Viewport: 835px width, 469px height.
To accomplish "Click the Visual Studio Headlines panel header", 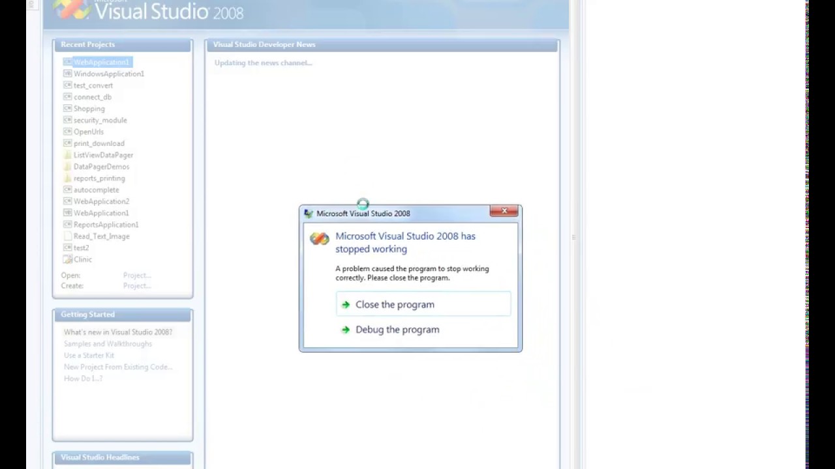I will pos(123,457).
